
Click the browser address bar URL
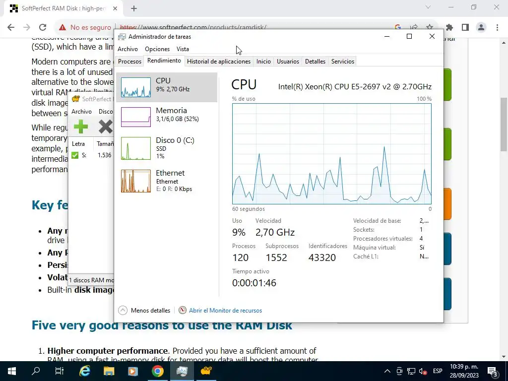[193, 27]
